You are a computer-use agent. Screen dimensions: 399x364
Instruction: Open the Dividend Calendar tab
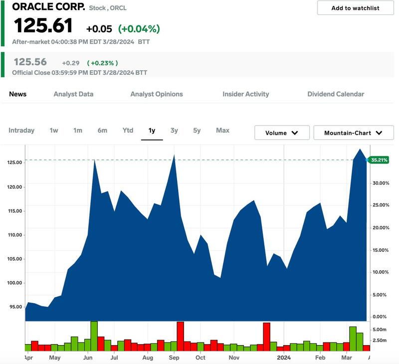(x=336, y=94)
